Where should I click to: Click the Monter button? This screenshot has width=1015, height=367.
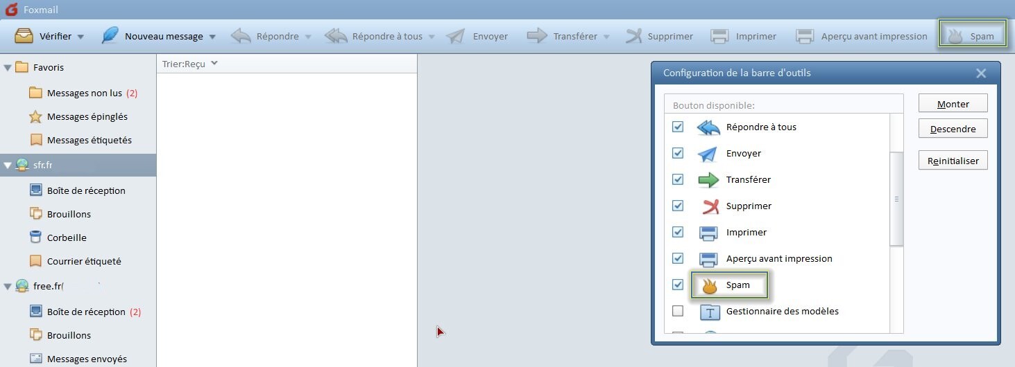click(953, 104)
